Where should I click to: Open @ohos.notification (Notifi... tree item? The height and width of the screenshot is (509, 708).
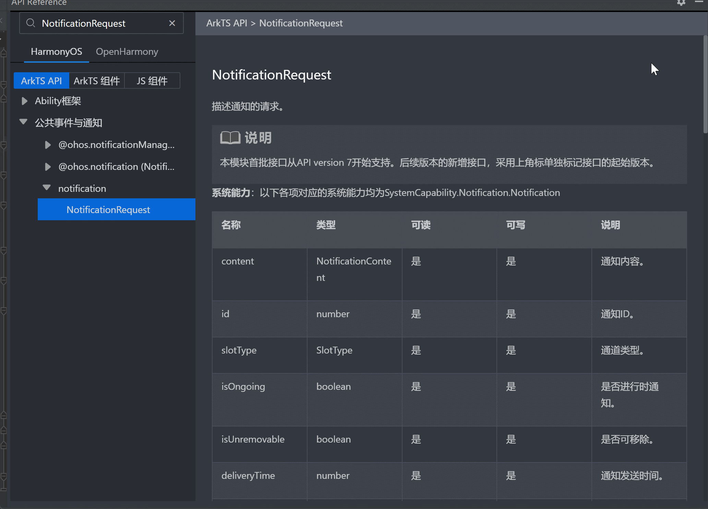(x=117, y=167)
